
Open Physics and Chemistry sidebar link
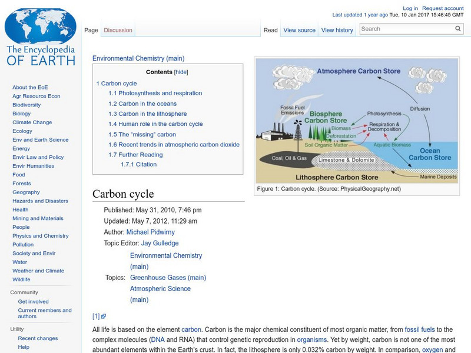(41, 236)
